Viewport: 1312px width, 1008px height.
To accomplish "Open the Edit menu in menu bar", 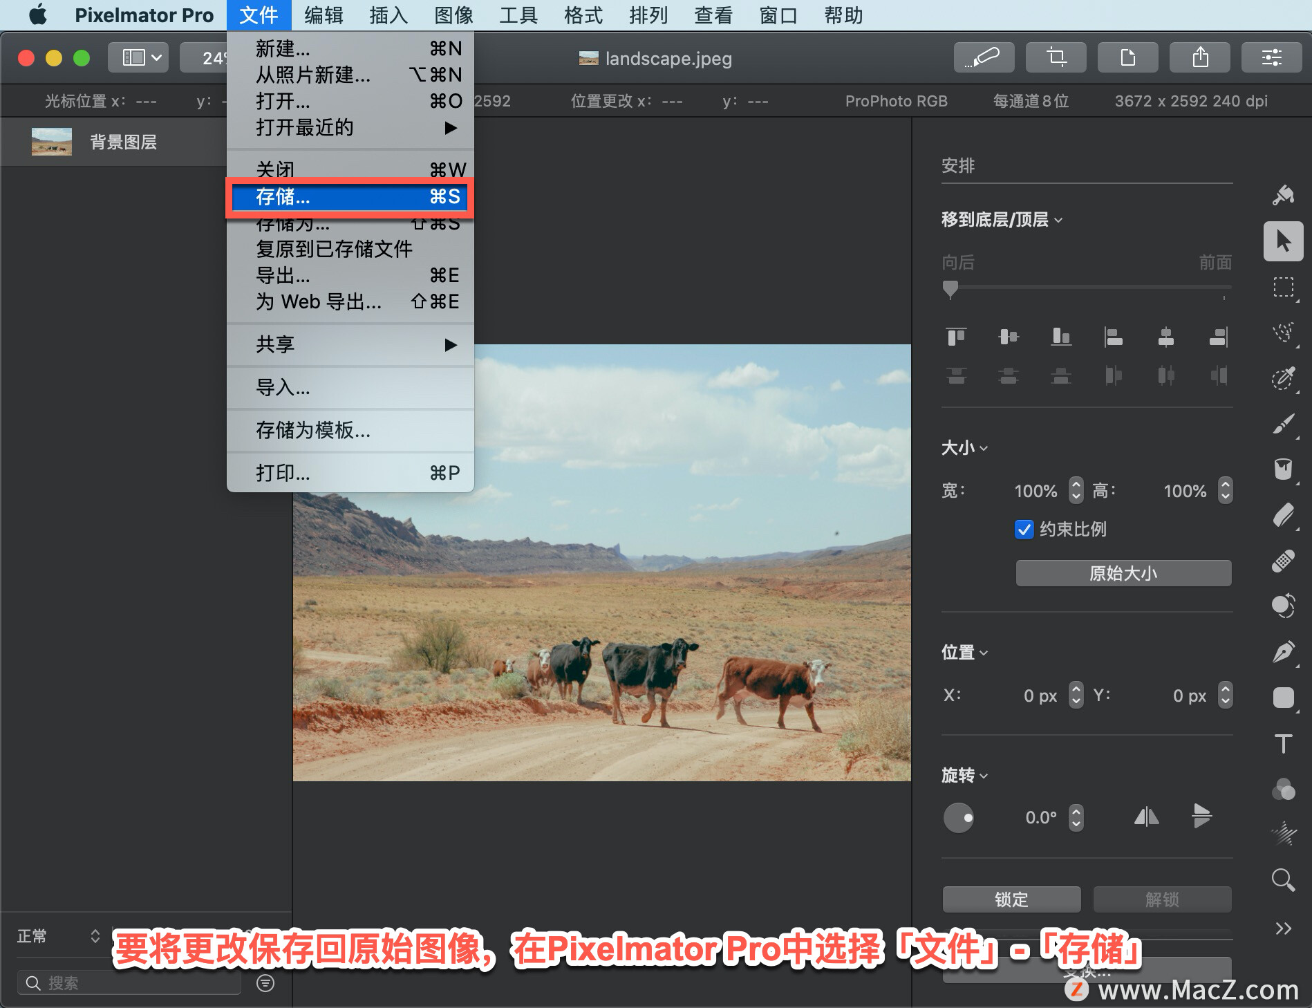I will (324, 15).
